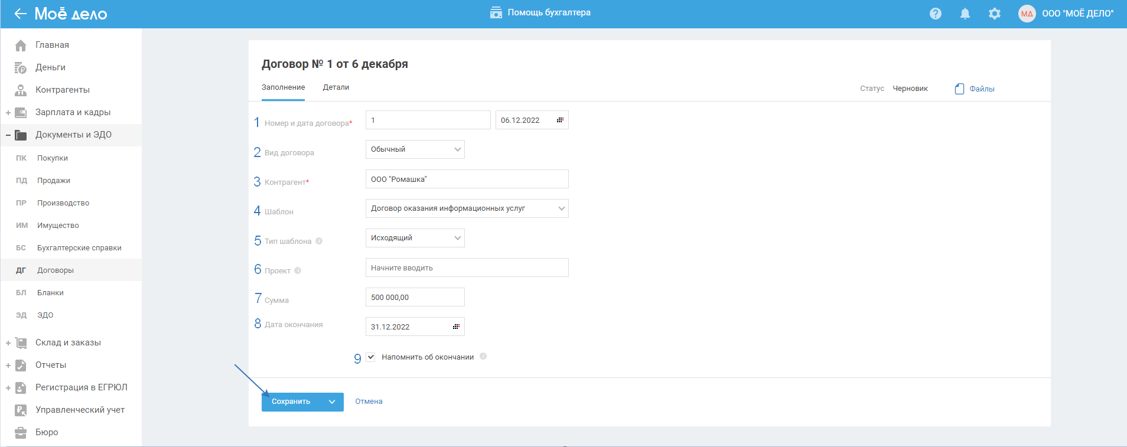Expand Сохранить button arrow options
The height and width of the screenshot is (447, 1127).
pyautogui.click(x=332, y=402)
